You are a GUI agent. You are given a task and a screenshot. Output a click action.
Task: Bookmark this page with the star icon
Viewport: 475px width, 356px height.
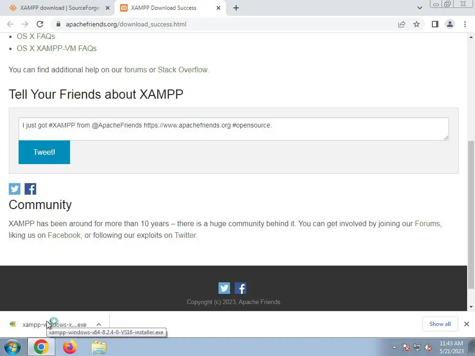[x=417, y=24]
